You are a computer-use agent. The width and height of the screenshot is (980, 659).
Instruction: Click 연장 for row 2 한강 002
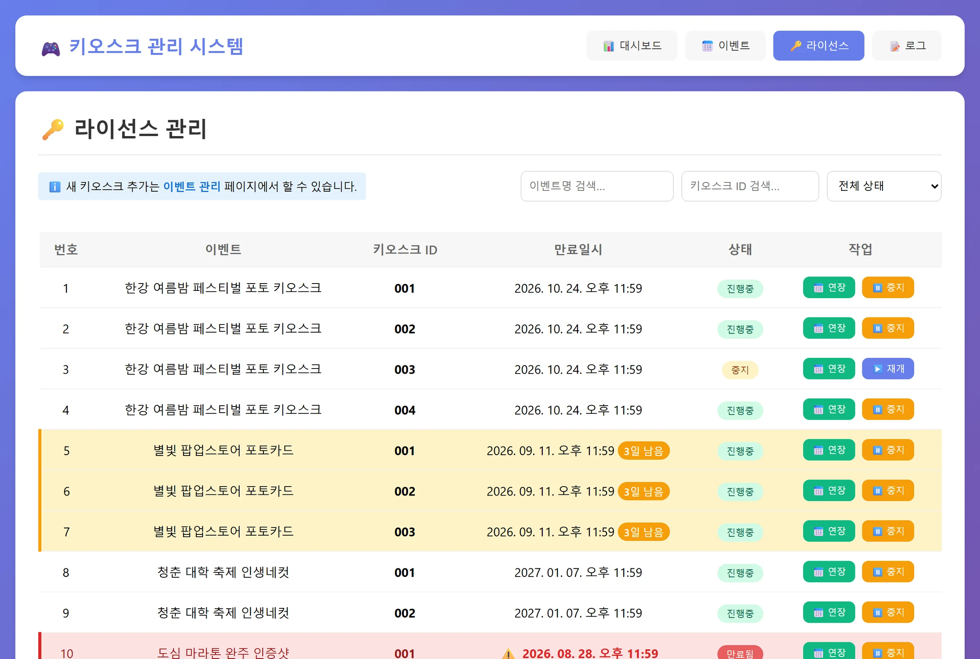click(829, 328)
